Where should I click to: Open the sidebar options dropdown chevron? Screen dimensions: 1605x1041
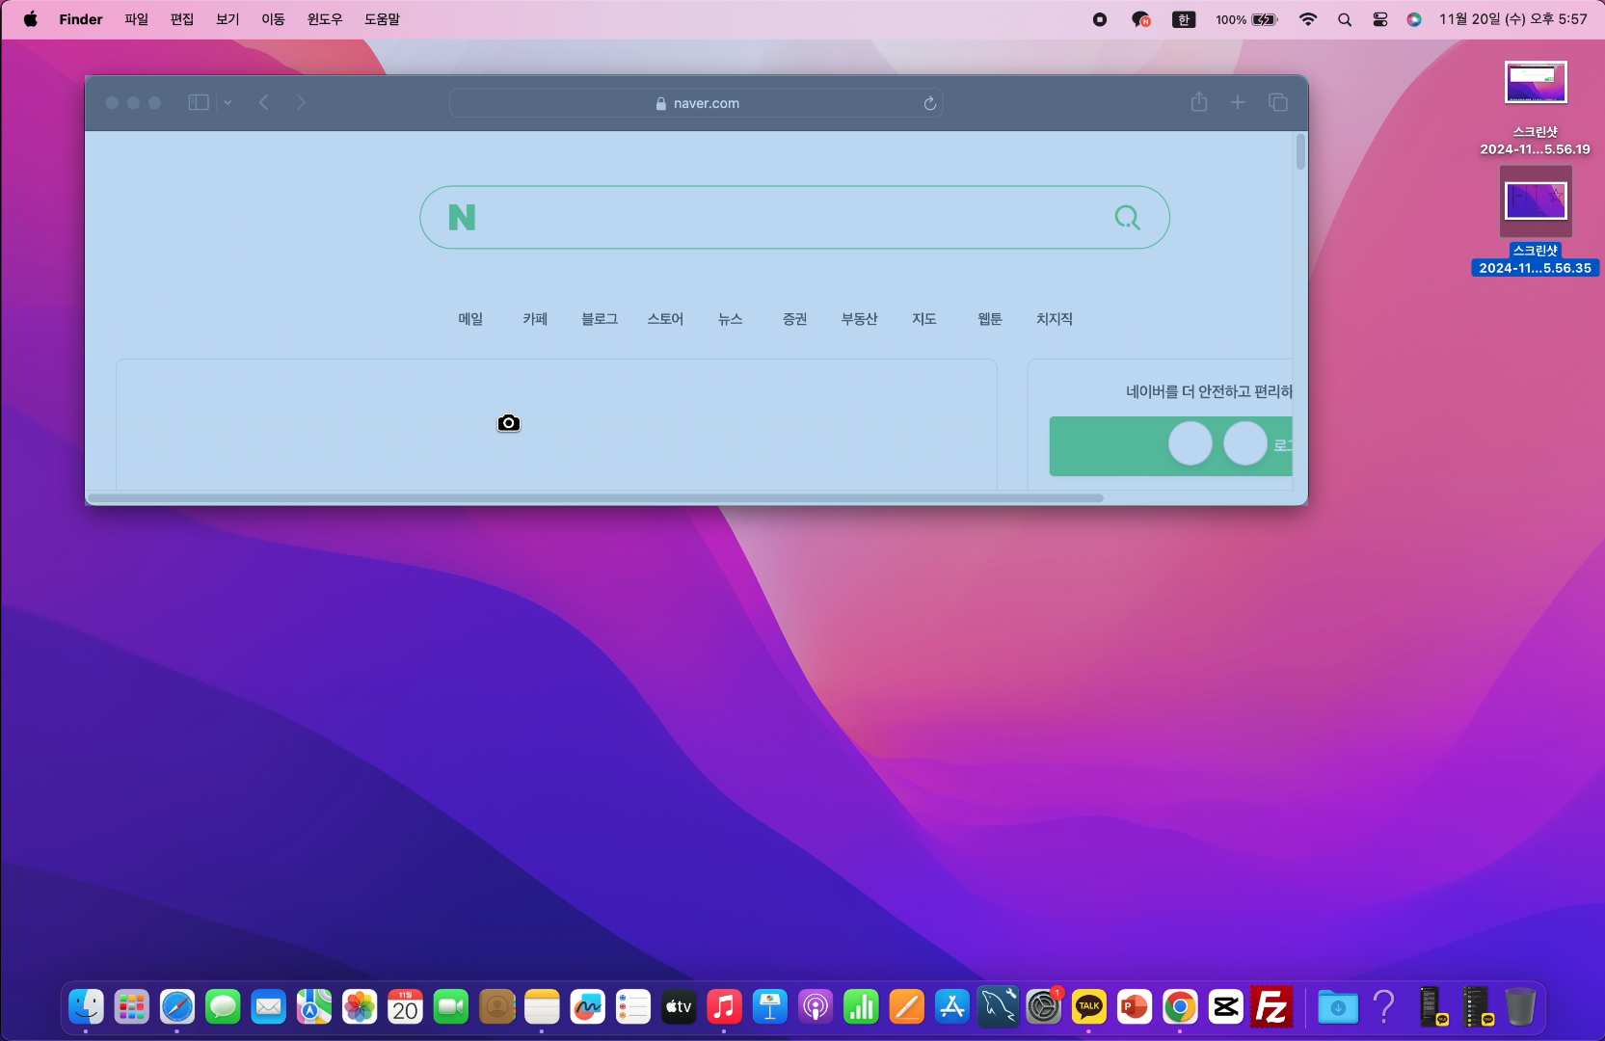click(x=227, y=102)
